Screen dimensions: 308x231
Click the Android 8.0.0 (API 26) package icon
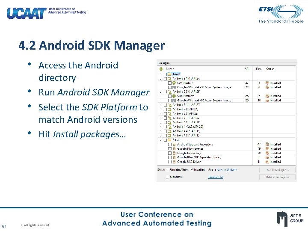click(x=169, y=92)
